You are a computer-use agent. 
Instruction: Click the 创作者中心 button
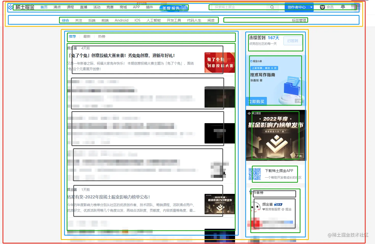tap(297, 7)
